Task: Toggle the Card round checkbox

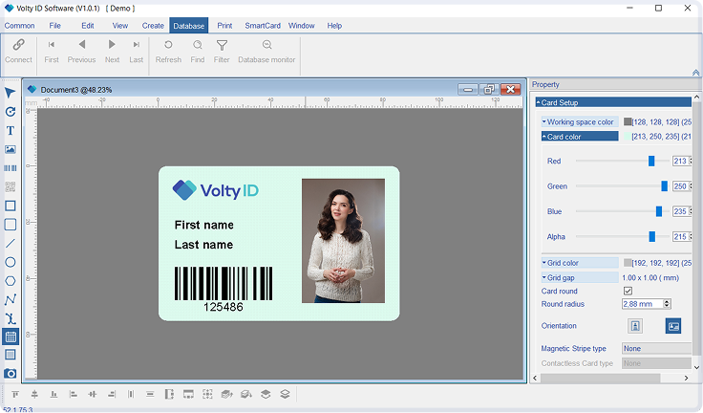Action: pyautogui.click(x=628, y=291)
